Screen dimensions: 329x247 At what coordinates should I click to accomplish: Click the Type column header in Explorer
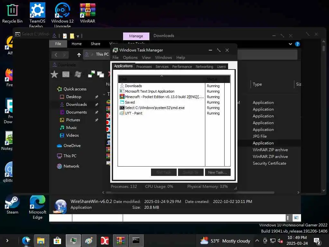[x=272, y=84]
